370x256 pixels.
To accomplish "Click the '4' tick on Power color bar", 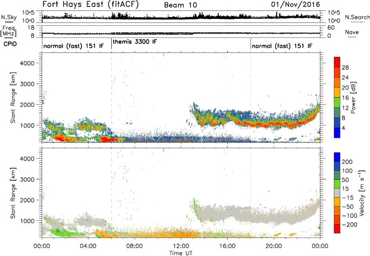I will click(x=343, y=128).
